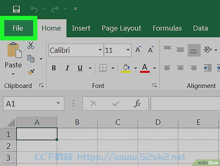This screenshot has width=220, height=166.
Task: Open the Redo history dropdown arrow
Action: pos(65,9)
